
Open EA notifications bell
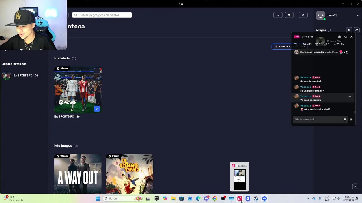pyautogui.click(x=303, y=15)
